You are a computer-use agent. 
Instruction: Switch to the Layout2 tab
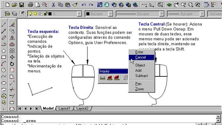(x=83, y=108)
